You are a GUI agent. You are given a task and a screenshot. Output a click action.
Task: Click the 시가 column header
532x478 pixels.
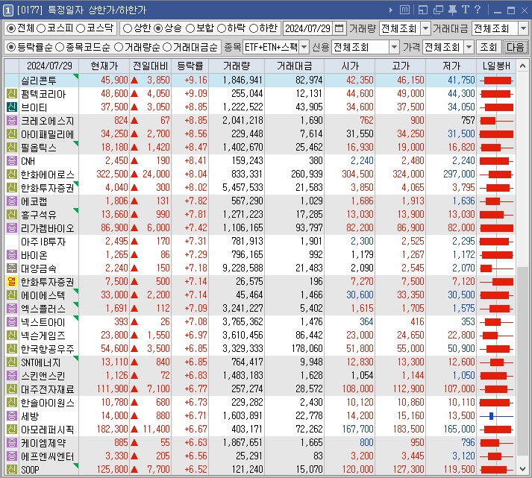pos(349,66)
